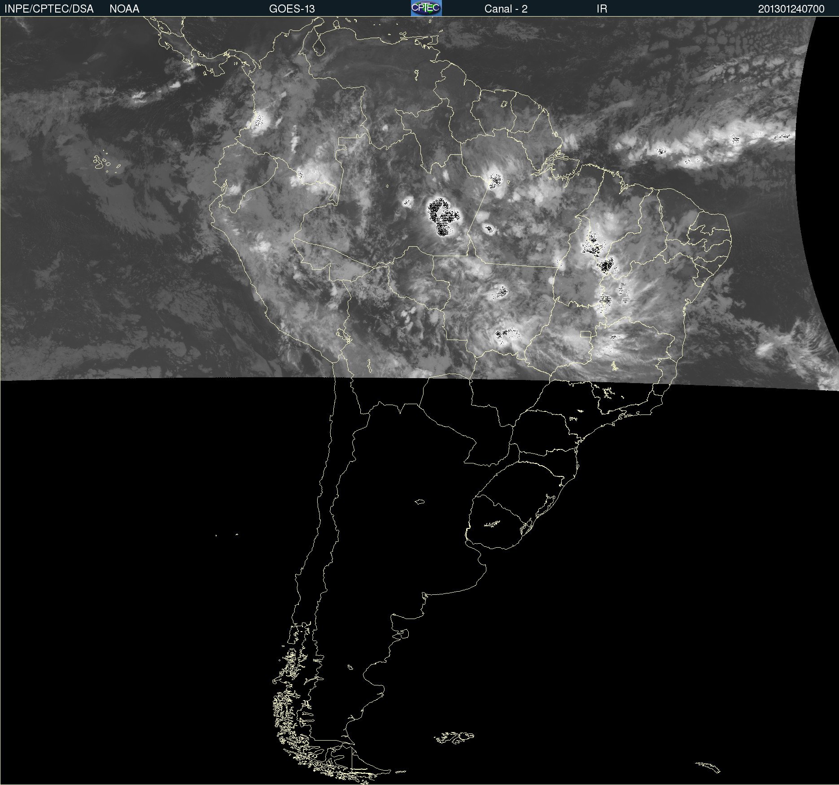
Task: Click the 201301240700 timestamp text
Action: point(791,9)
